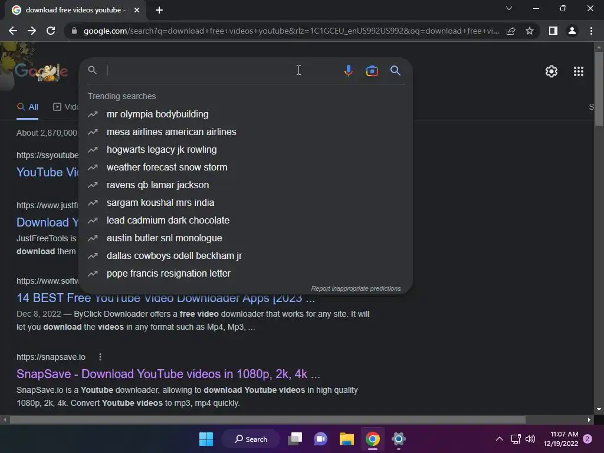Click inside the Google search field
The width and height of the screenshot is (604, 453).
click(222, 71)
